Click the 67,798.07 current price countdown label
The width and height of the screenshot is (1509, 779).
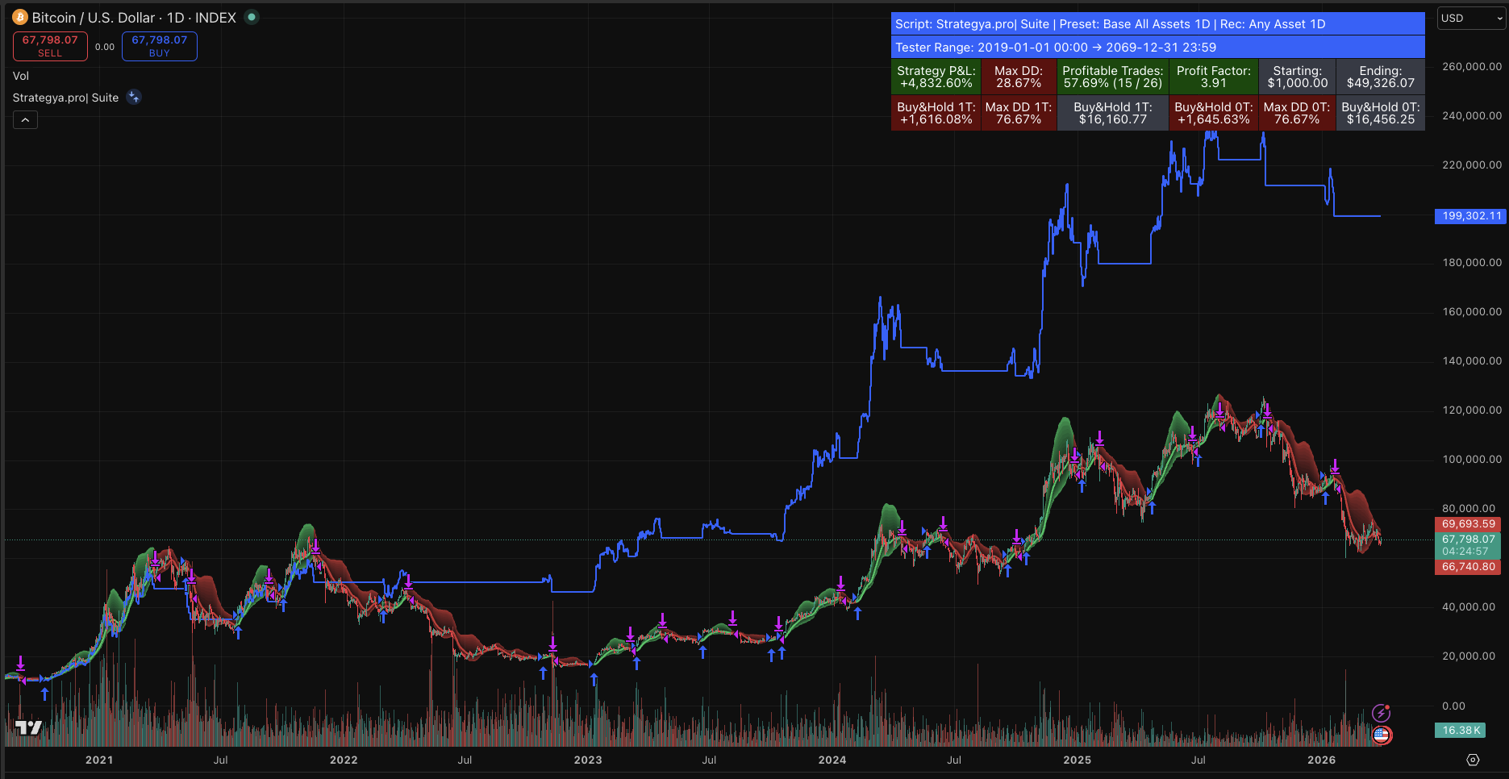click(1468, 545)
